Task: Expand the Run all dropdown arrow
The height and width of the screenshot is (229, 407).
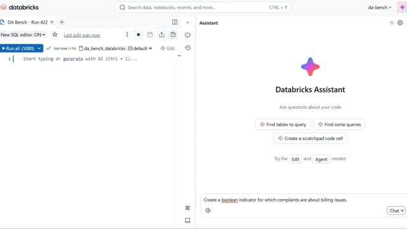Action: 39,48
